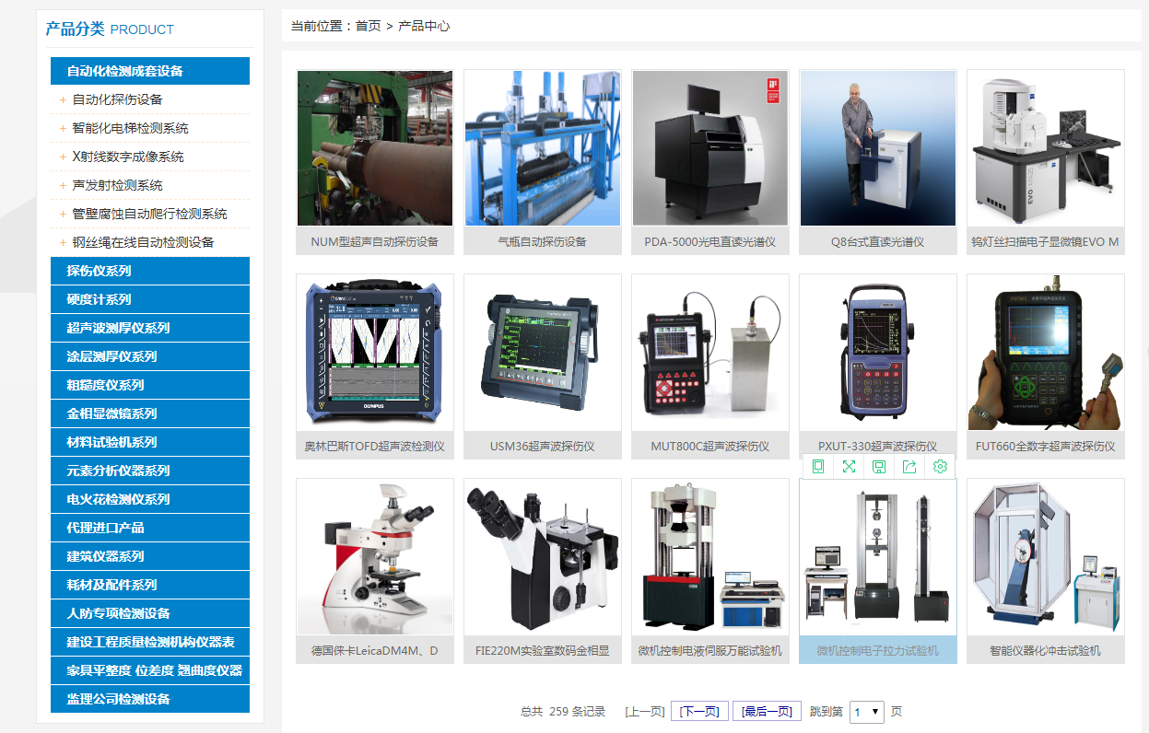Open the gear settings icon in floating toolbar
The width and height of the screenshot is (1149, 733).
tap(940, 467)
